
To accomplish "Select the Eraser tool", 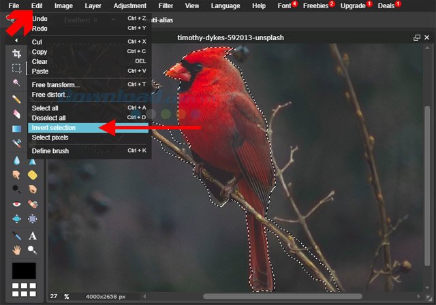I will [x=16, y=114].
